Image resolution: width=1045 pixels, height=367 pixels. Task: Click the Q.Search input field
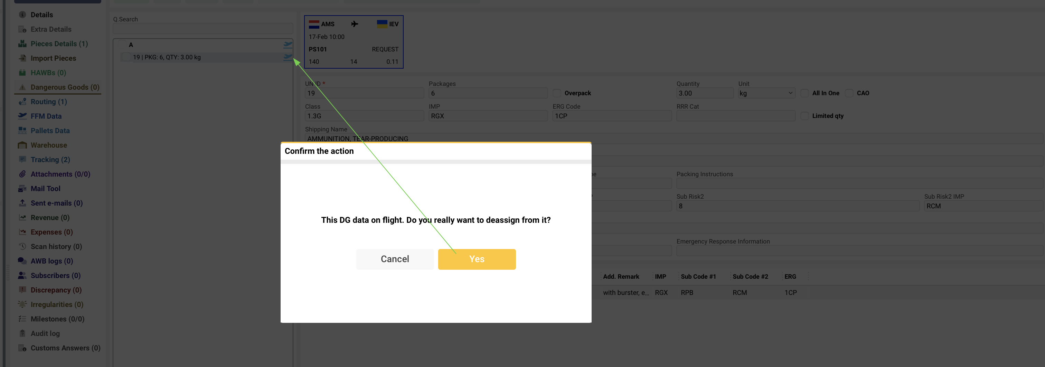[x=203, y=28]
